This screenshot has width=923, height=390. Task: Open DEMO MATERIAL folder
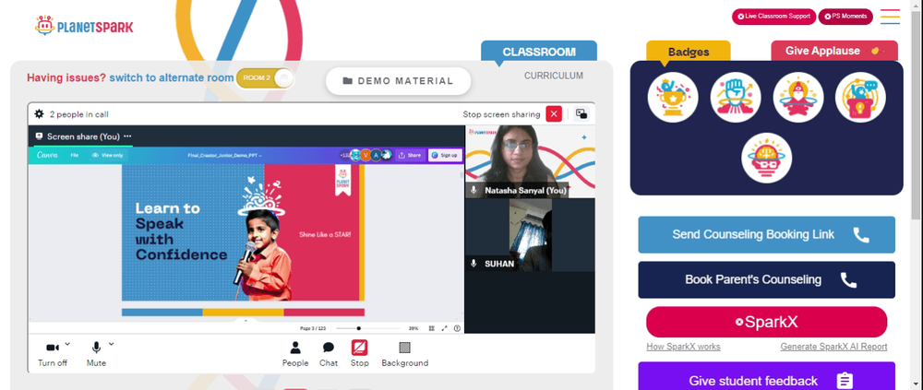tap(398, 81)
